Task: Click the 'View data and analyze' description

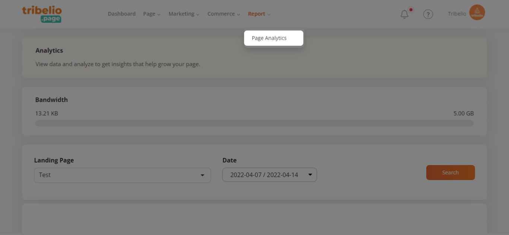Action: (118, 64)
